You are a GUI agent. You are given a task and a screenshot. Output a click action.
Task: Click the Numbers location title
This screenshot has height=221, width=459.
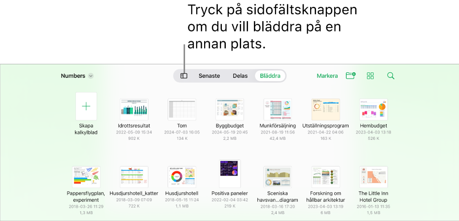(73, 76)
